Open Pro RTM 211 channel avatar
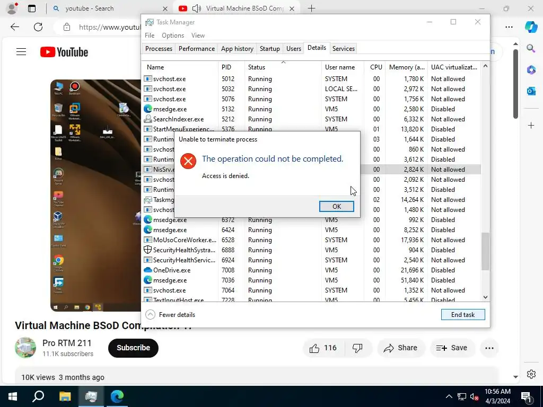Image resolution: width=543 pixels, height=407 pixels. [25, 348]
